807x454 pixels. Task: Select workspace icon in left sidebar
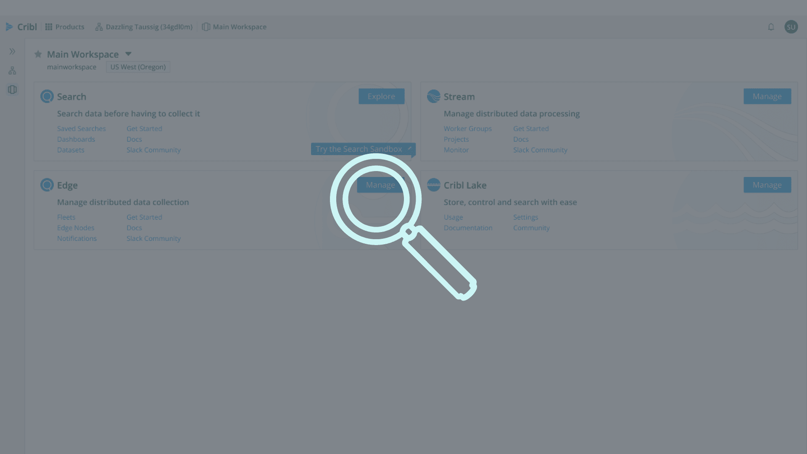point(12,90)
